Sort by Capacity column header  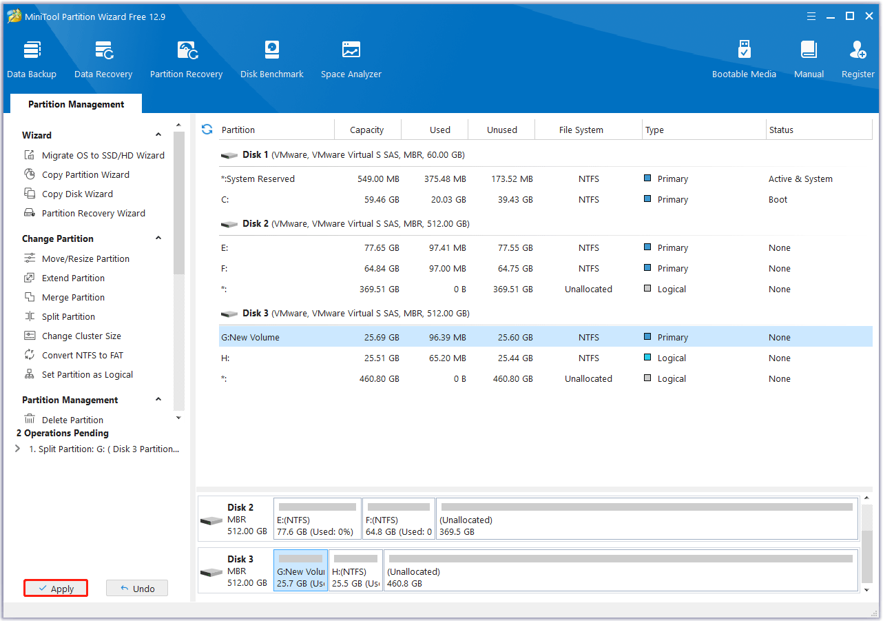[368, 130]
